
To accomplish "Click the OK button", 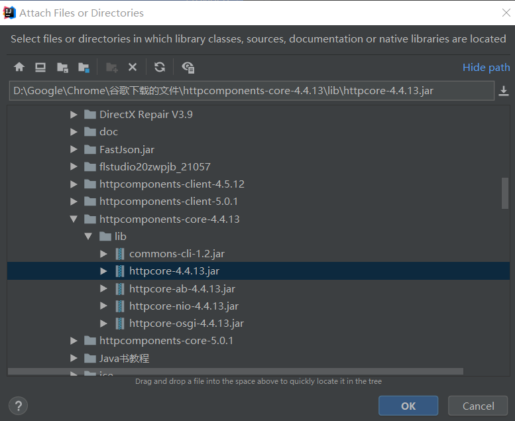I will click(408, 406).
